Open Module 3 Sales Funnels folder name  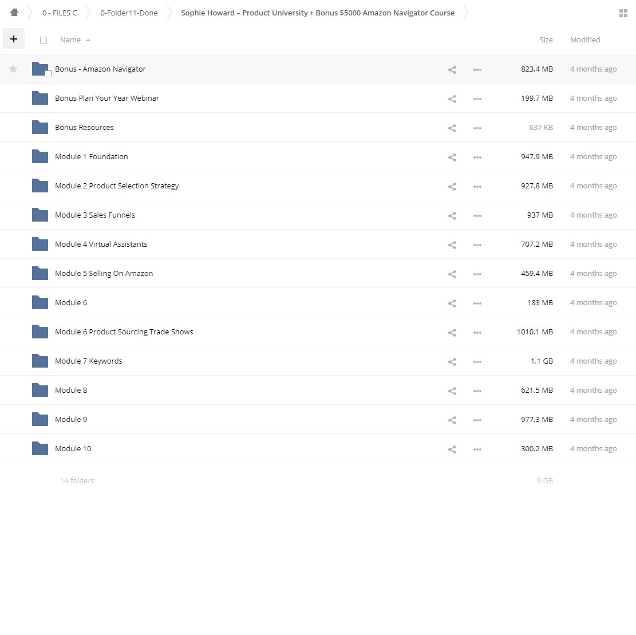tap(95, 215)
